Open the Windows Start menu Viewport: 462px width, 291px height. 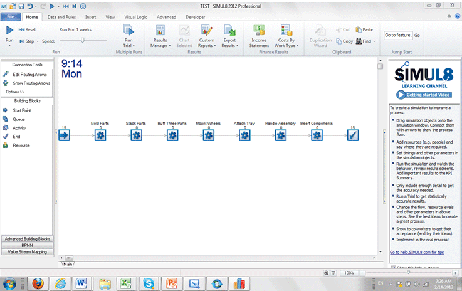pyautogui.click(x=10, y=284)
